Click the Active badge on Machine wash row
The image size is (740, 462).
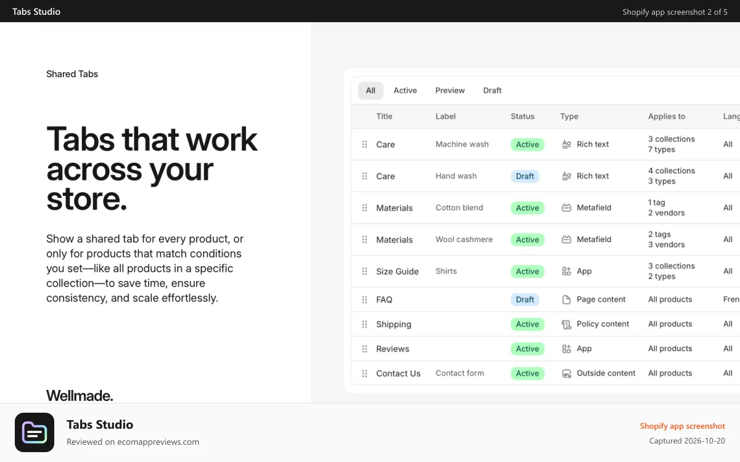(x=527, y=144)
